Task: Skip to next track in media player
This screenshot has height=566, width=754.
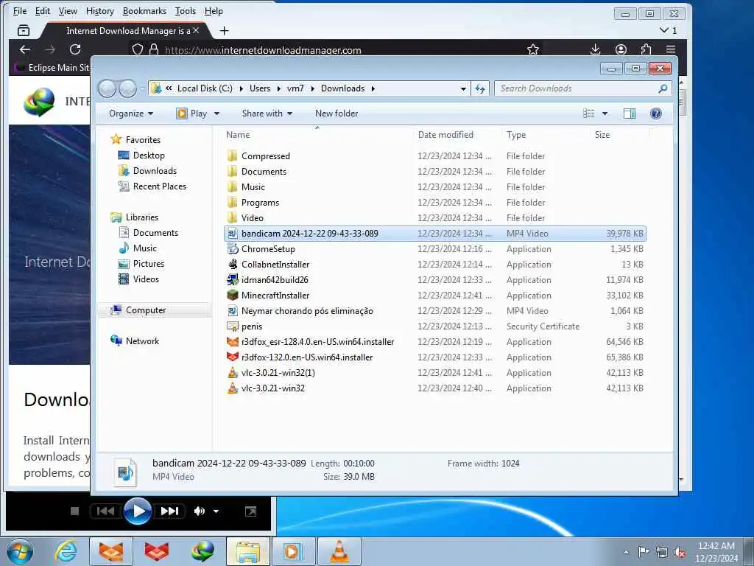Action: coord(169,511)
